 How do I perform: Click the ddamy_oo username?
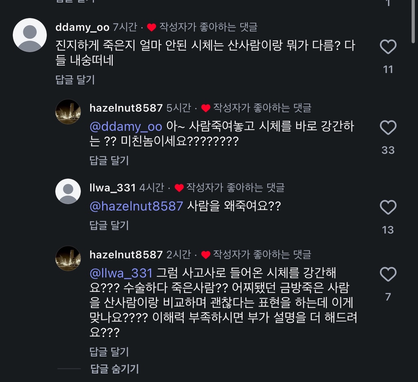pyautogui.click(x=82, y=27)
